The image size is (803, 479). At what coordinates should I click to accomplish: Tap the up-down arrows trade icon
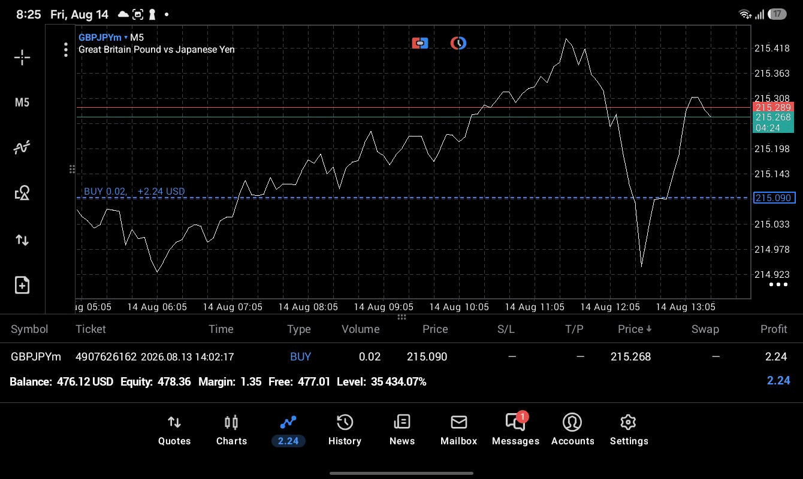click(22, 240)
